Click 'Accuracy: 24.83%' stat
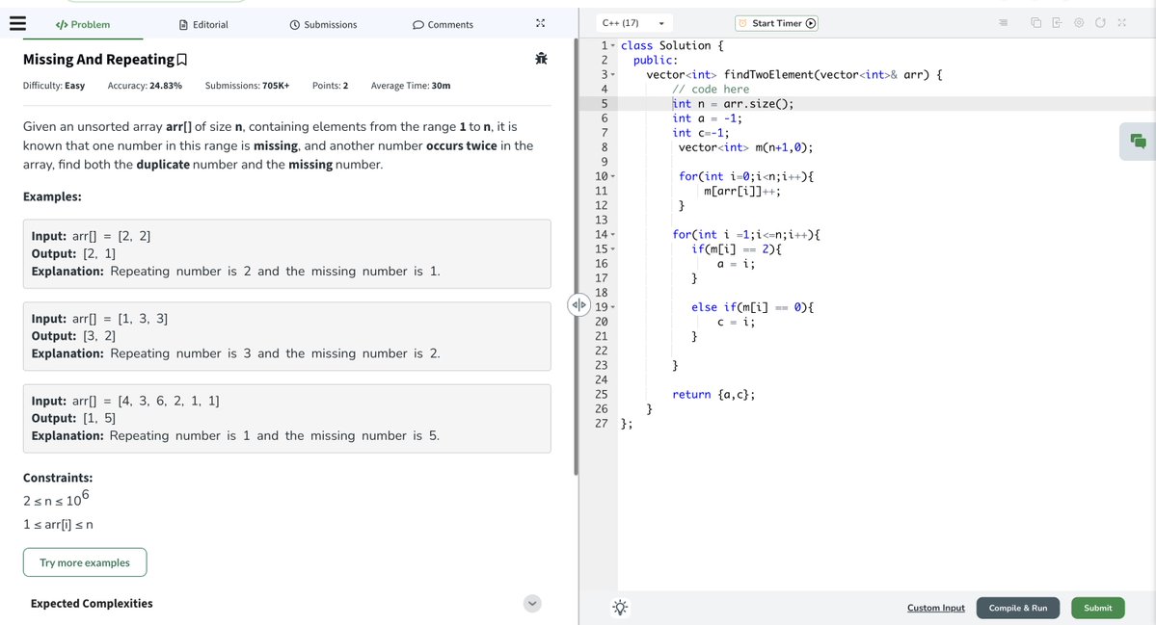Screen dimensions: 1156x625 (x=145, y=86)
